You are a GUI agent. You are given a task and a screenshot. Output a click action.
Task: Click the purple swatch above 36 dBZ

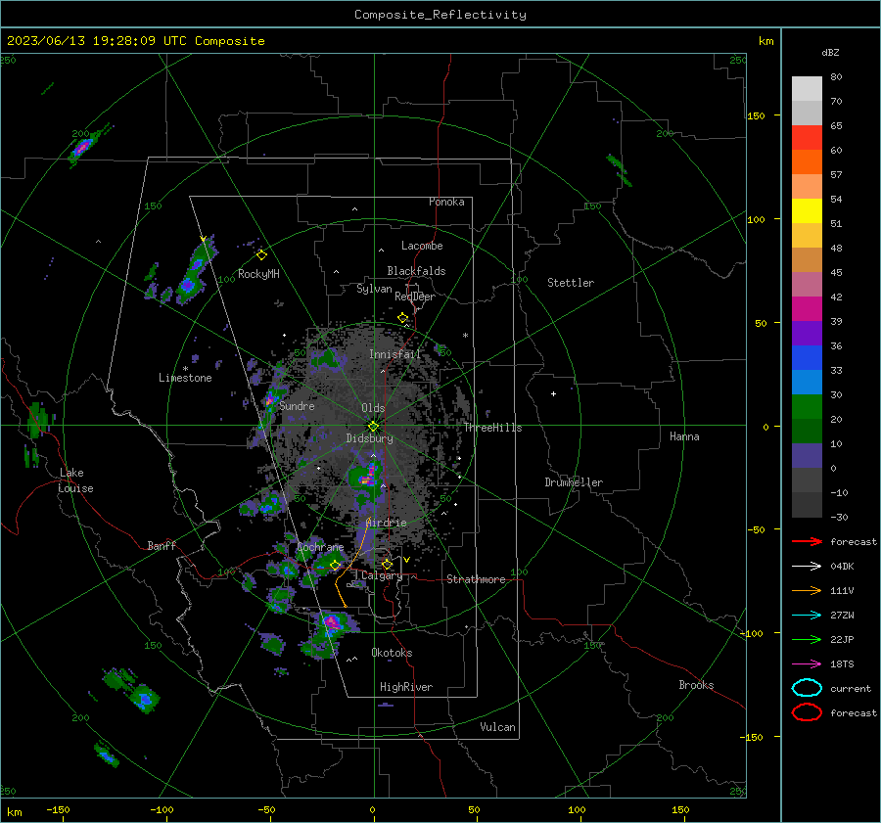[x=807, y=333]
